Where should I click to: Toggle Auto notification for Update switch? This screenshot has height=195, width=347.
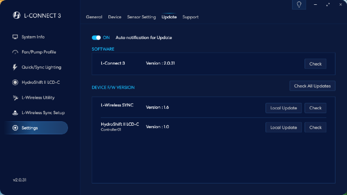(96, 38)
